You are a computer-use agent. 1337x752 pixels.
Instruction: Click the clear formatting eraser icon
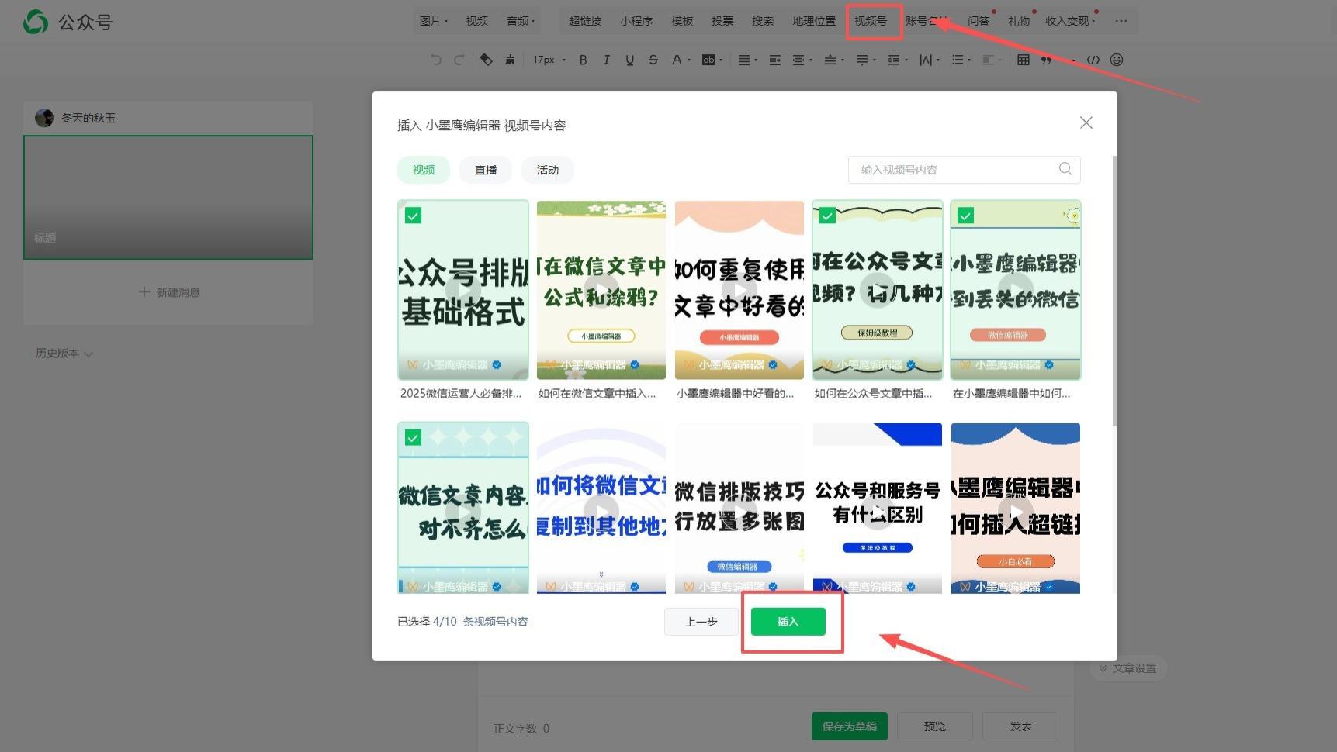[486, 60]
